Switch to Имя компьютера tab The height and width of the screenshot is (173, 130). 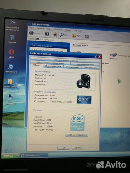[x=53, y=66]
